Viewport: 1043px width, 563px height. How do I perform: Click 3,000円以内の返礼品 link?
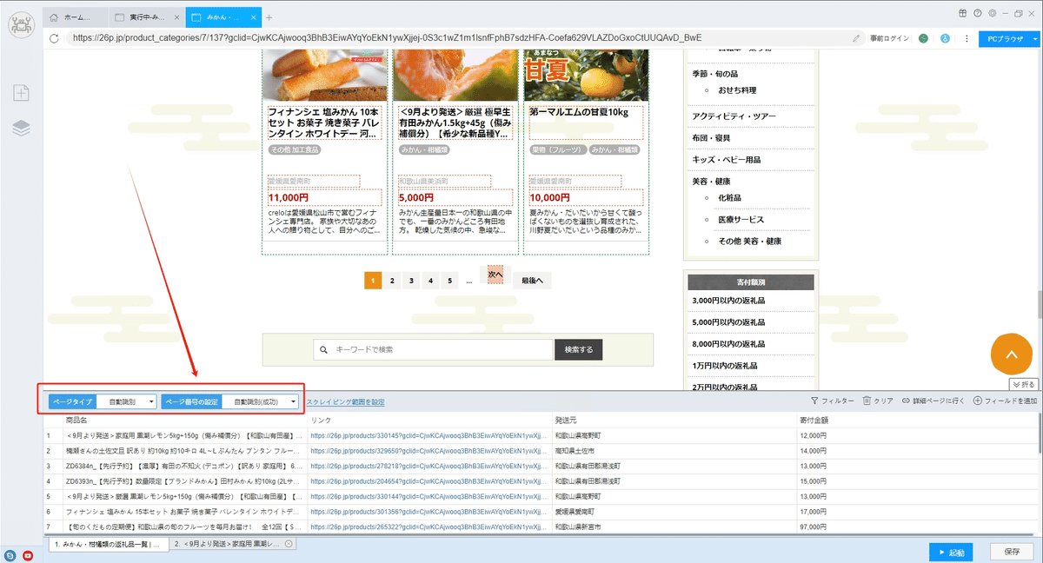[x=728, y=301]
